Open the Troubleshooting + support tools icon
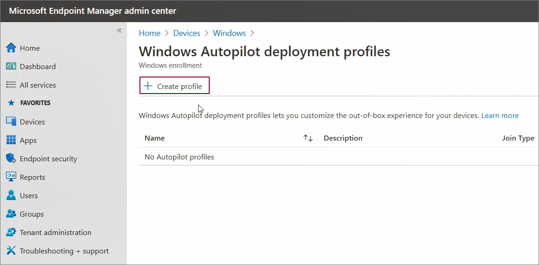 11,251
